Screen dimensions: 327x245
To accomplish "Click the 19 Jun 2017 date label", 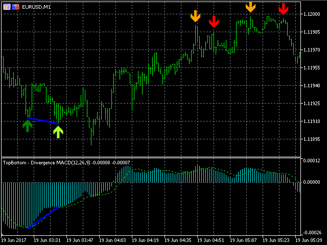I will point(14,239).
